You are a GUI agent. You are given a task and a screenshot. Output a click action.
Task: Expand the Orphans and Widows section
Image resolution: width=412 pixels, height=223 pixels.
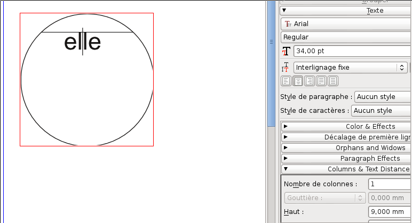coord(346,148)
